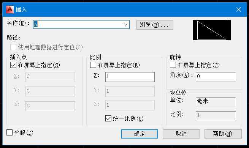Click the 比例 Y scale field
The height and width of the screenshot is (148, 249).
point(130,91)
